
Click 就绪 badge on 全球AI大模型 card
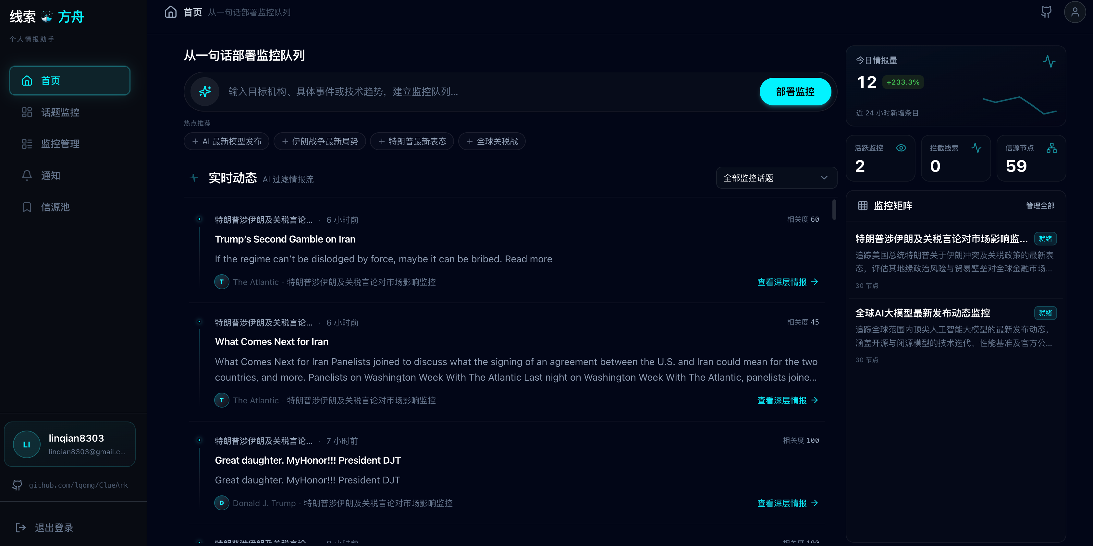(1045, 313)
